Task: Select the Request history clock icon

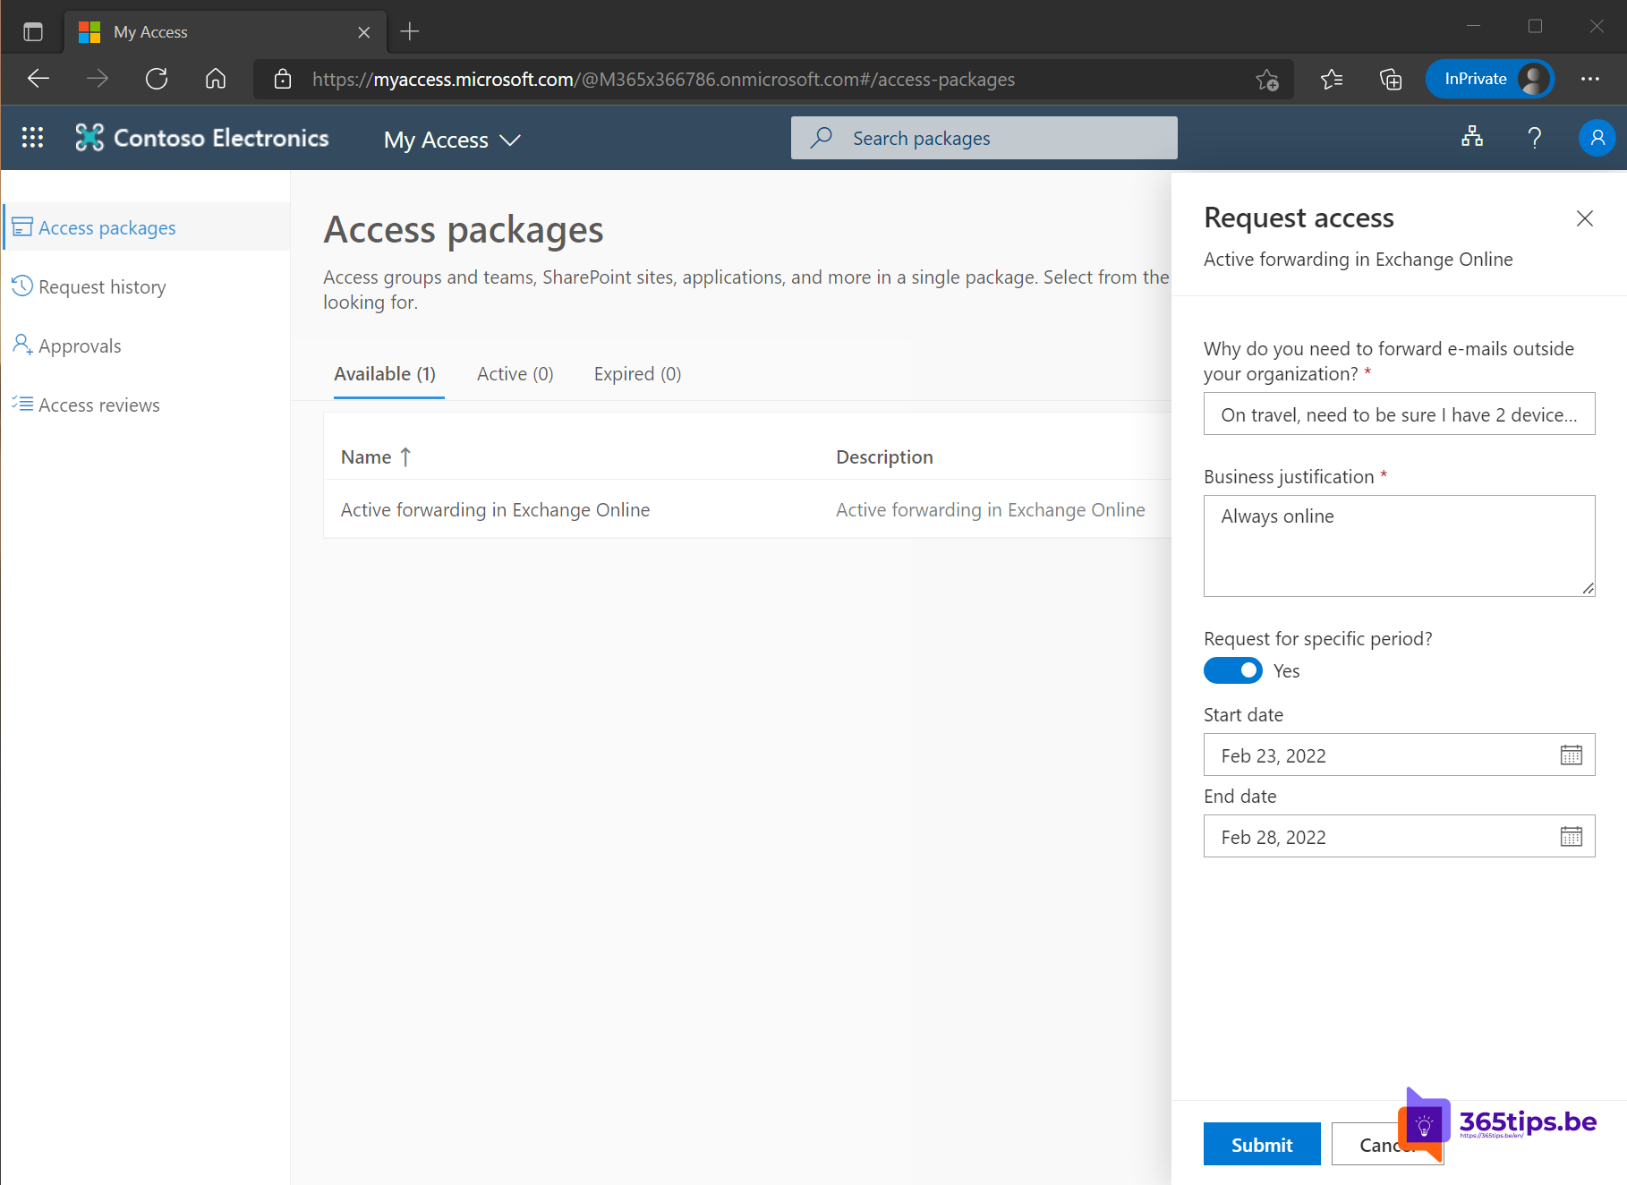Action: point(22,286)
